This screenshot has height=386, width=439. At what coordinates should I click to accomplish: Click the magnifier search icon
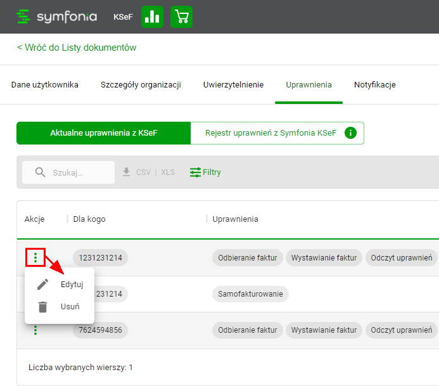pyautogui.click(x=41, y=172)
